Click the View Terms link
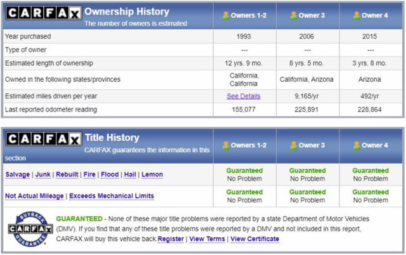Screen dimensions: 406x255 (x=207, y=239)
